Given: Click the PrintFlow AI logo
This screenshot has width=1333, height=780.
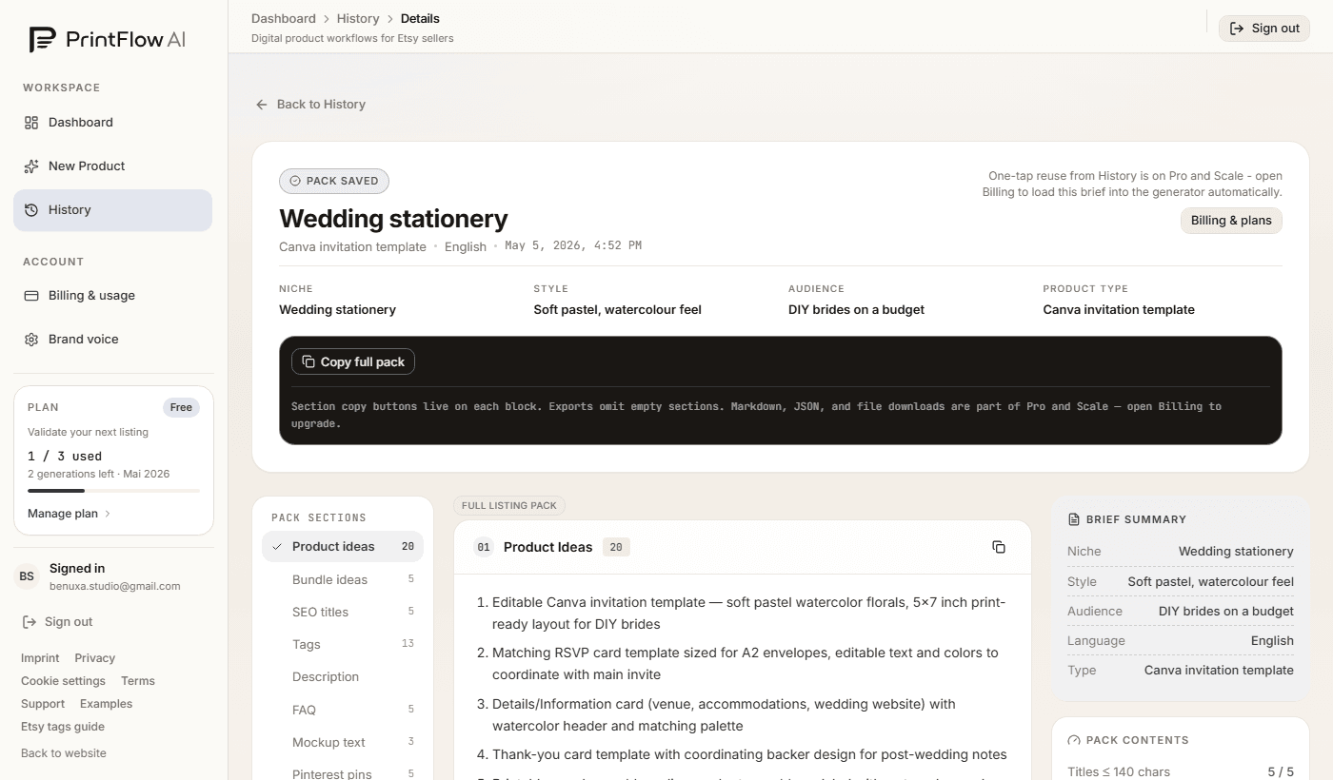Looking at the screenshot, I should 107,39.
